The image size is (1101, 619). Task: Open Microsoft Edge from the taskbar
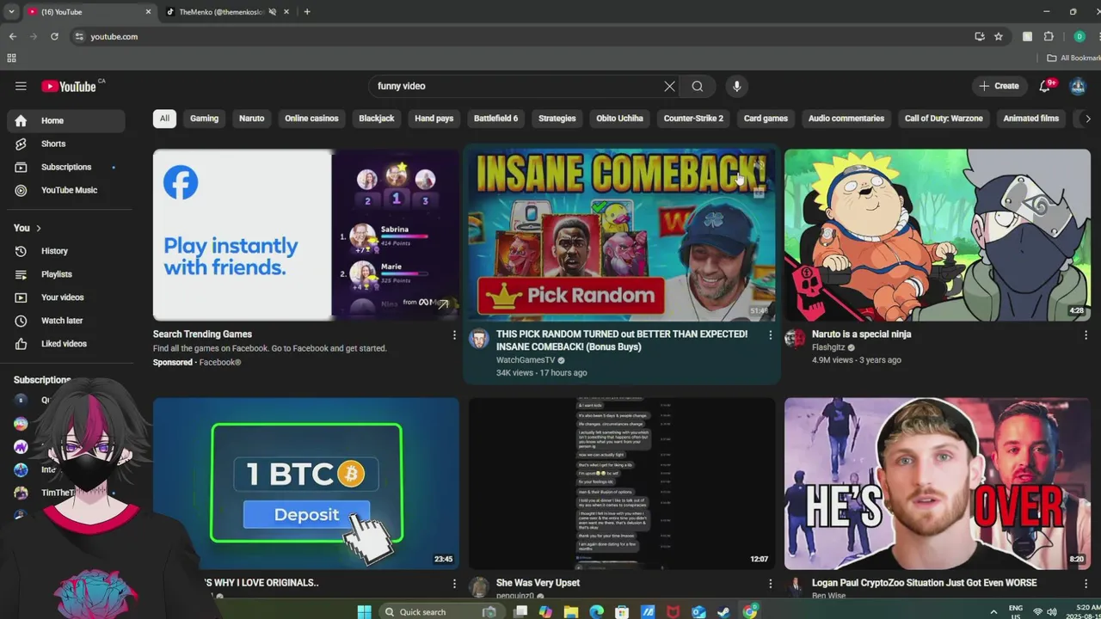click(597, 612)
